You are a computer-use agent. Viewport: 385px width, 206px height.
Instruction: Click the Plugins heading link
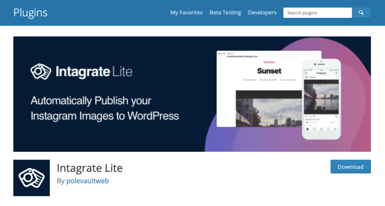pos(30,13)
